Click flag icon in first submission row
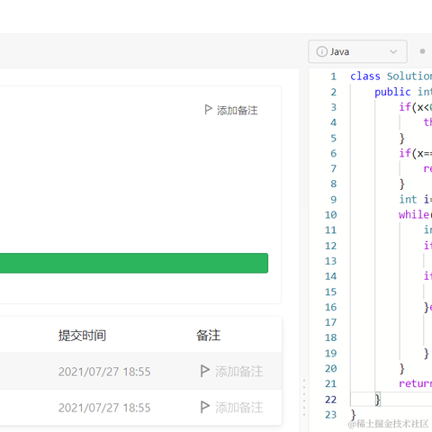Viewport: 432px width, 432px height. pyautogui.click(x=205, y=371)
